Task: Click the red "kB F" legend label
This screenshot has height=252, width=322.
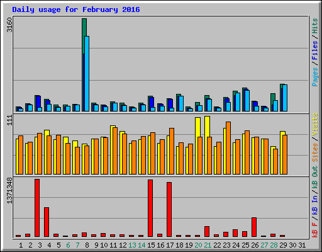Action: [315, 230]
